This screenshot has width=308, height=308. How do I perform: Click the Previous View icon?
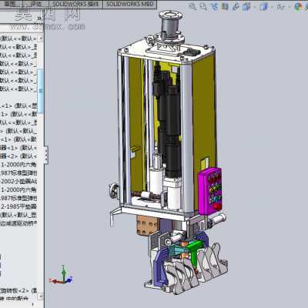click(214, 6)
